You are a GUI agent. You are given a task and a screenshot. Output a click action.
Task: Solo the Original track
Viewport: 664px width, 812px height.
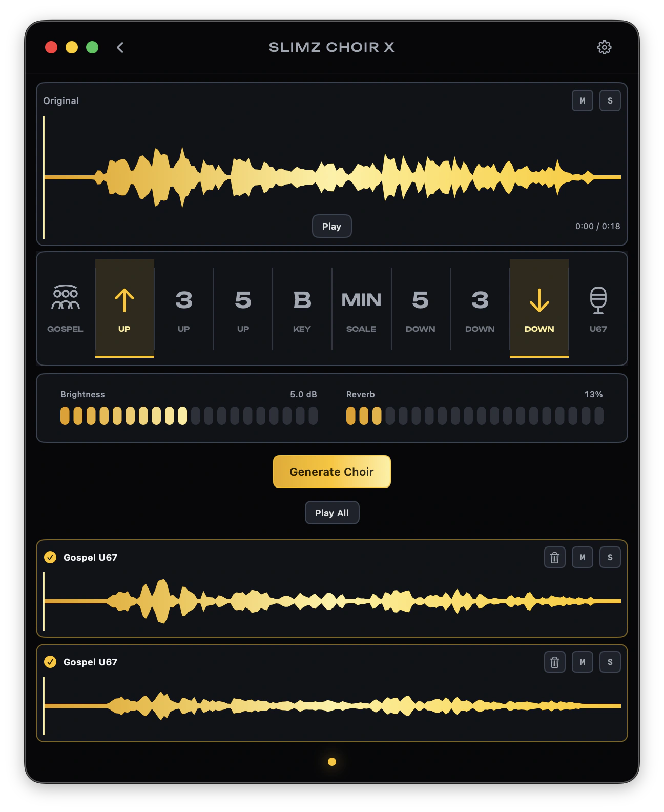click(x=610, y=100)
